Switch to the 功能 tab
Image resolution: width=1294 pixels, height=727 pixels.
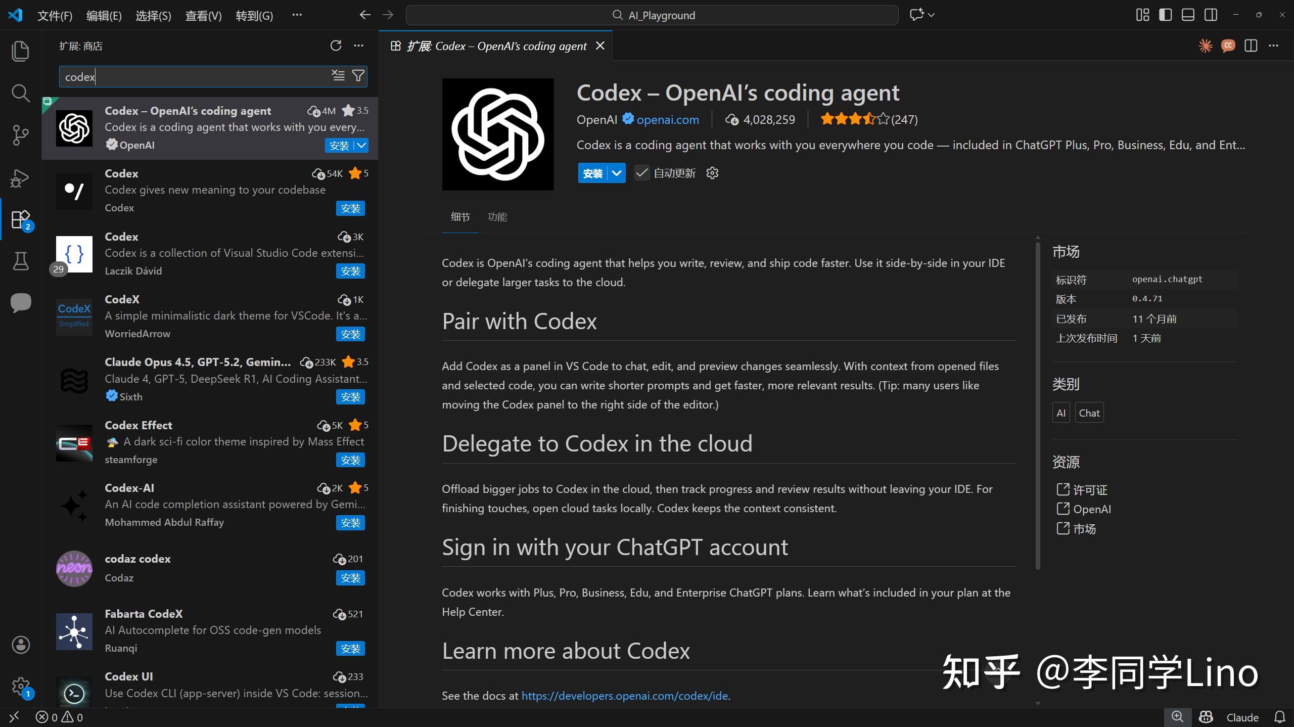tap(497, 217)
